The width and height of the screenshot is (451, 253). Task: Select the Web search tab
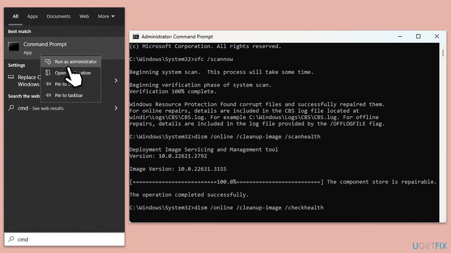(x=84, y=16)
